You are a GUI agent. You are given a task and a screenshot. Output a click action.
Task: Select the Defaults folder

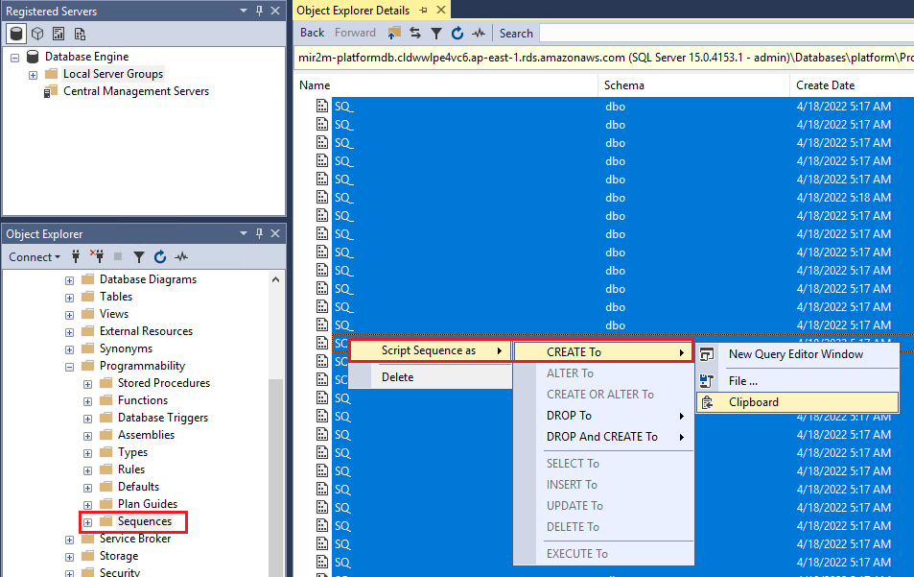coord(138,487)
